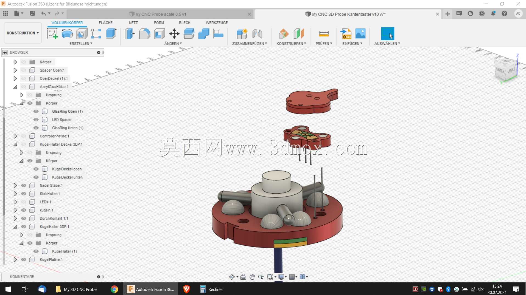Open the data panel grid icon
526x295 pixels.
5,13
